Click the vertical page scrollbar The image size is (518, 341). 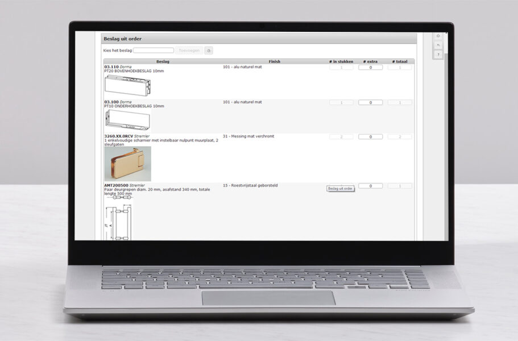(447, 145)
